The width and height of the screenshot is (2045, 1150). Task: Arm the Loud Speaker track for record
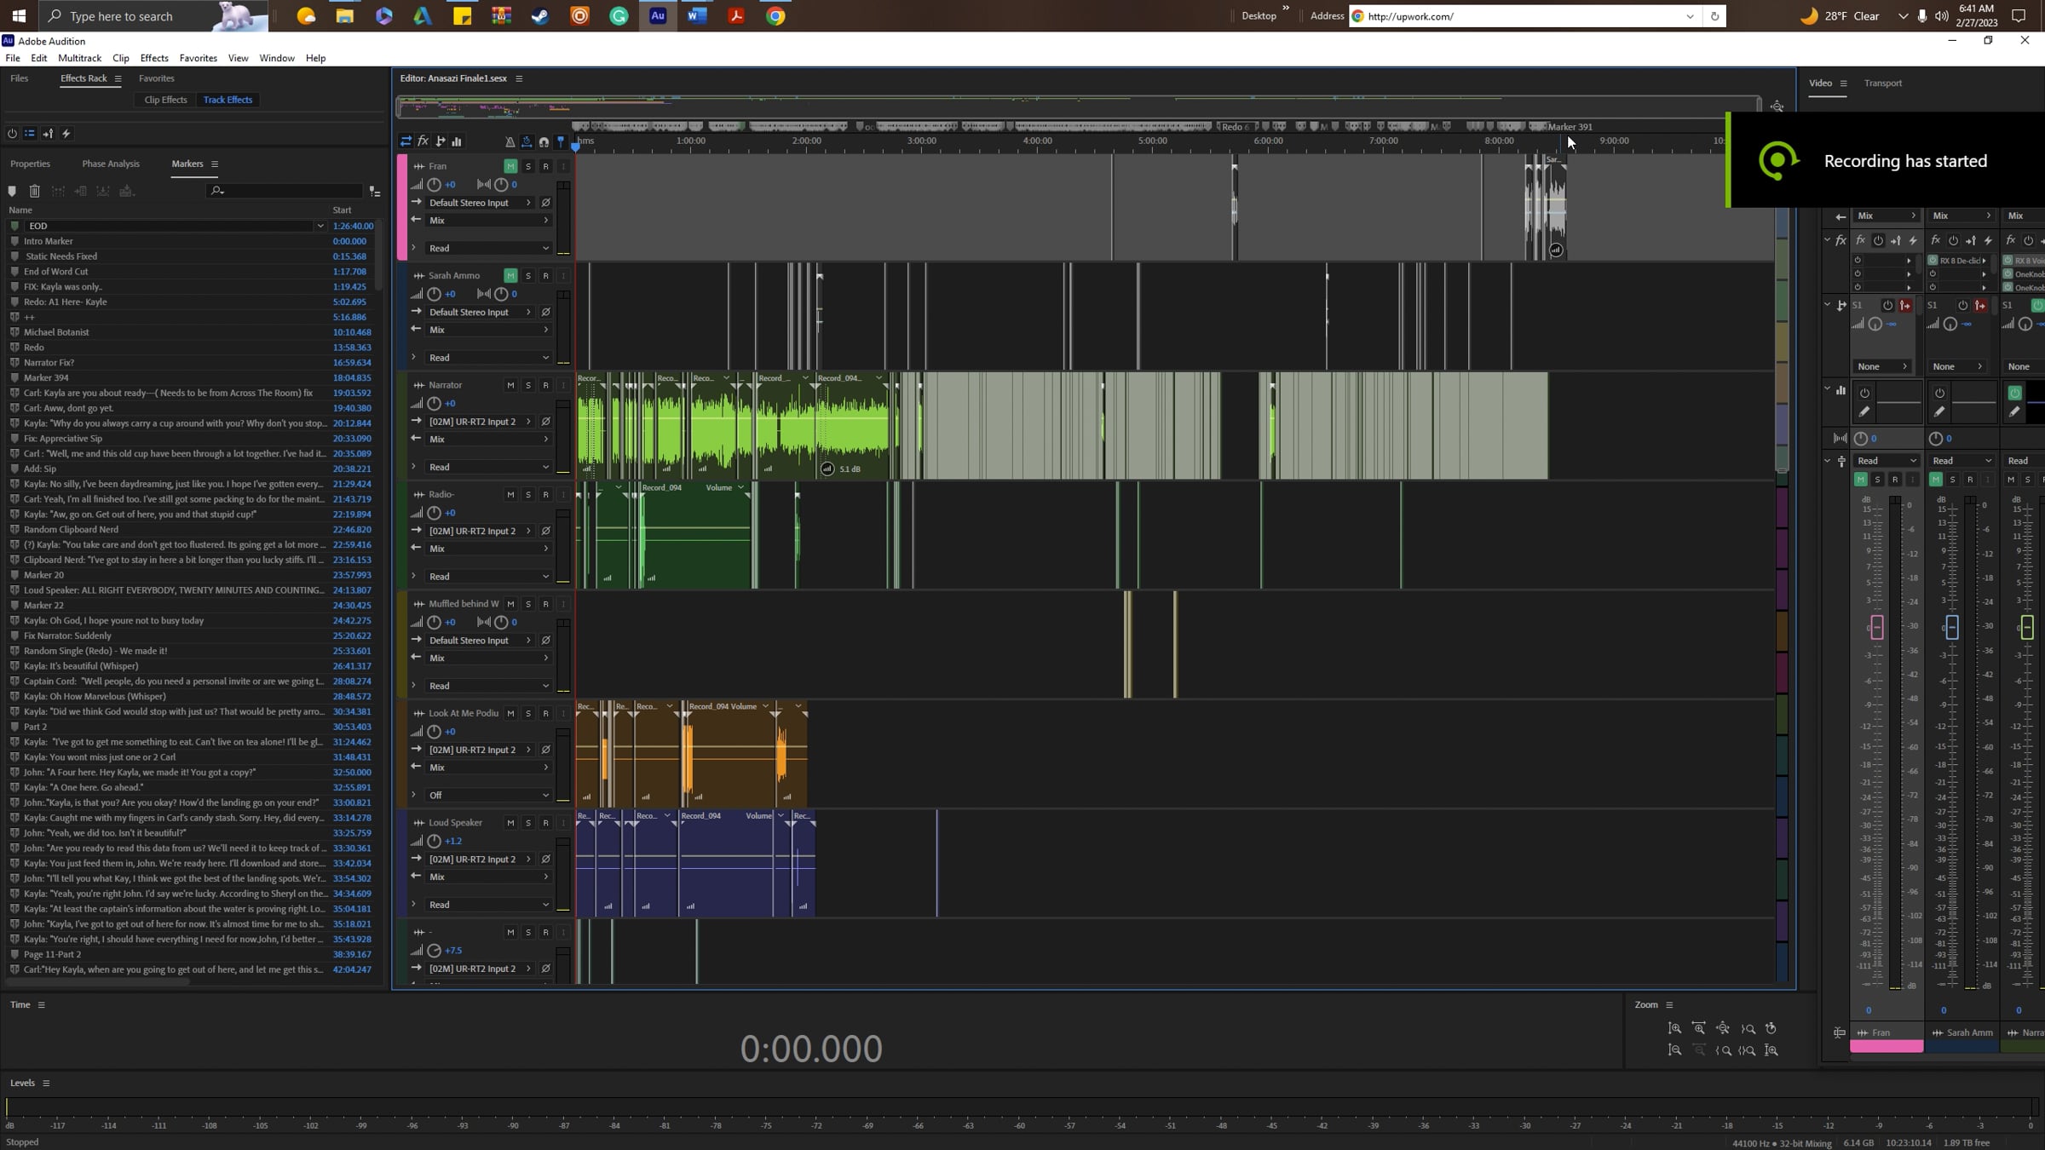click(546, 823)
